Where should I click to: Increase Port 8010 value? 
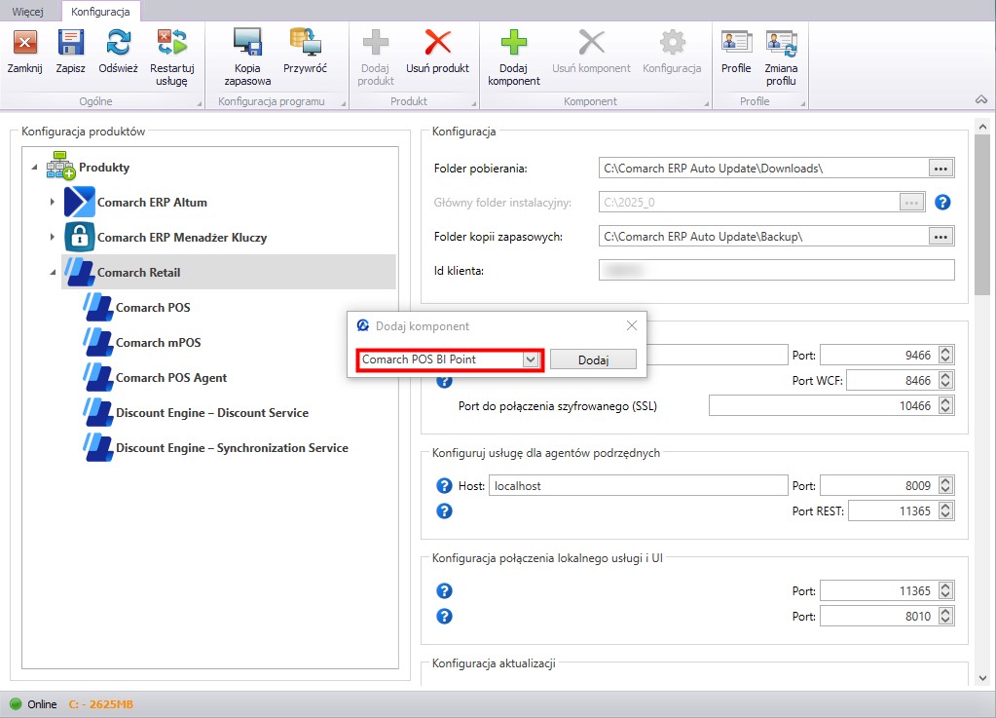pyautogui.click(x=945, y=612)
